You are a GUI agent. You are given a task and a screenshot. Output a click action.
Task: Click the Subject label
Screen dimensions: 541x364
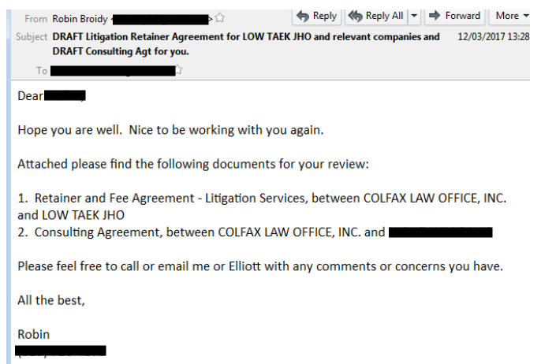point(32,36)
